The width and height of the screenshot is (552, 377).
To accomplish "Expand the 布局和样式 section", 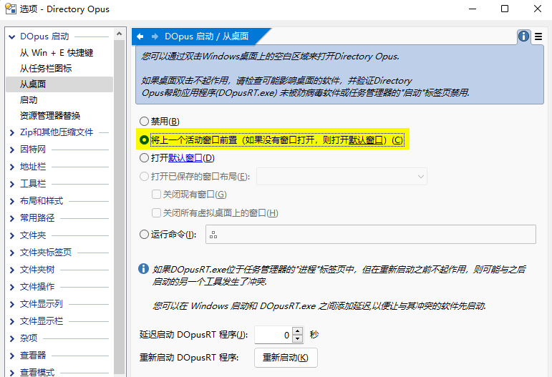I will click(x=12, y=201).
